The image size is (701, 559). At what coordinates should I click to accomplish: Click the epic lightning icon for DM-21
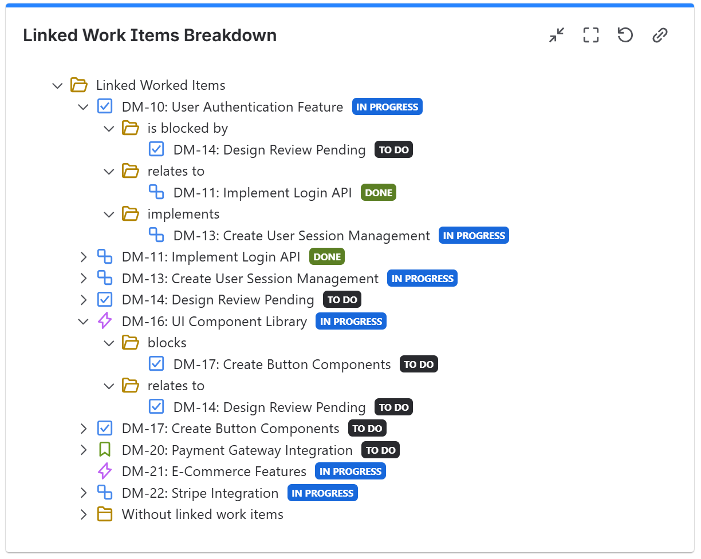pyautogui.click(x=105, y=471)
